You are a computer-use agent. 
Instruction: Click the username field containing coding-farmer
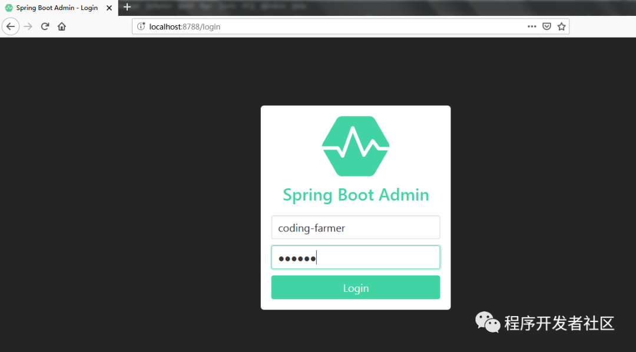(356, 227)
